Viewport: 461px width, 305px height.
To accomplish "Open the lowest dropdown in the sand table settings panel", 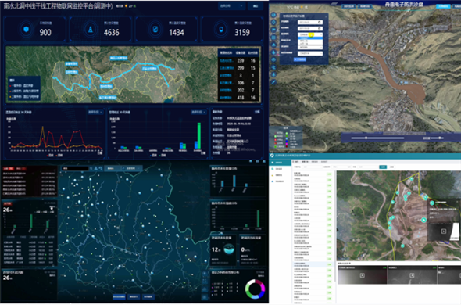I will [310, 53].
